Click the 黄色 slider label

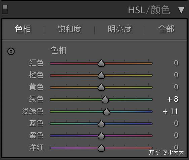(36, 87)
